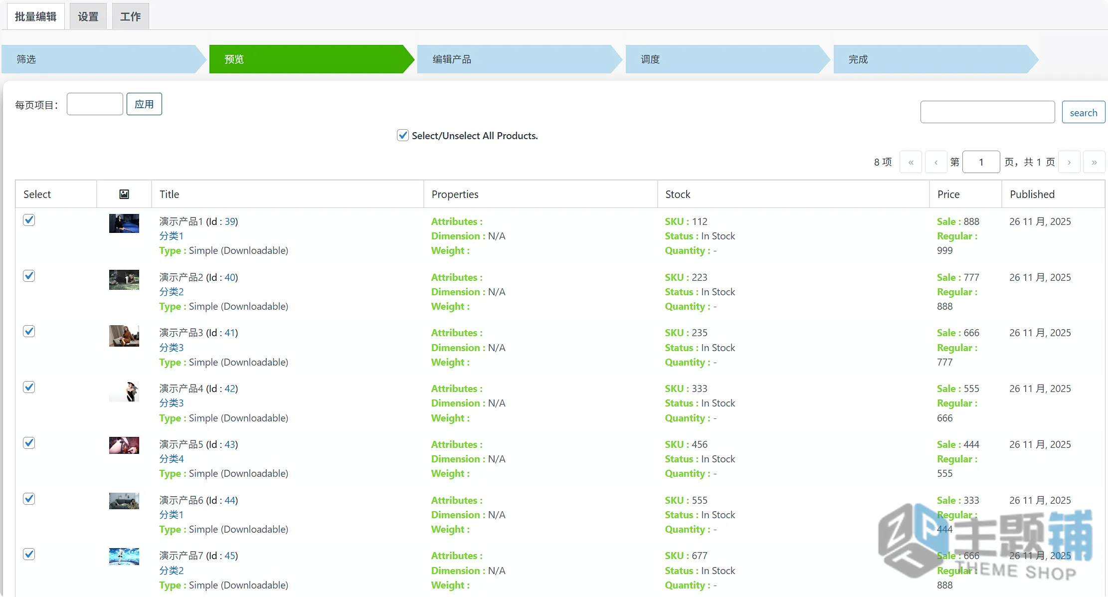This screenshot has height=597, width=1108.
Task: Click the current page number field
Action: (x=981, y=162)
